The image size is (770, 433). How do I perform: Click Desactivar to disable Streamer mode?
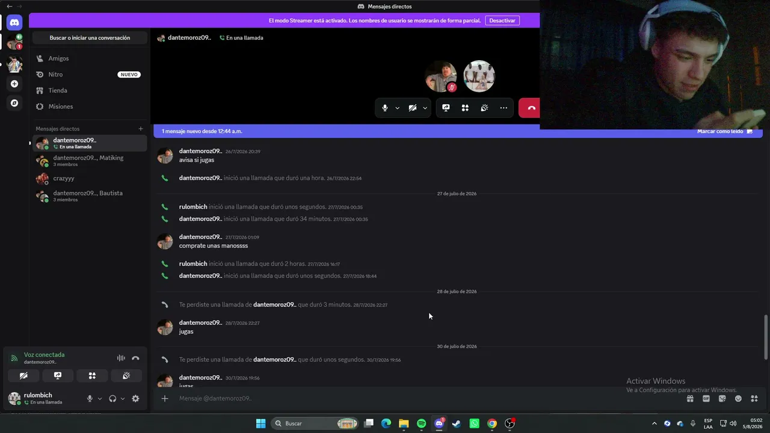pyautogui.click(x=502, y=20)
